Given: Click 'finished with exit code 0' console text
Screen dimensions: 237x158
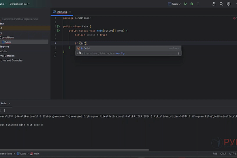Looking at the screenshot, I should pos(24,125).
